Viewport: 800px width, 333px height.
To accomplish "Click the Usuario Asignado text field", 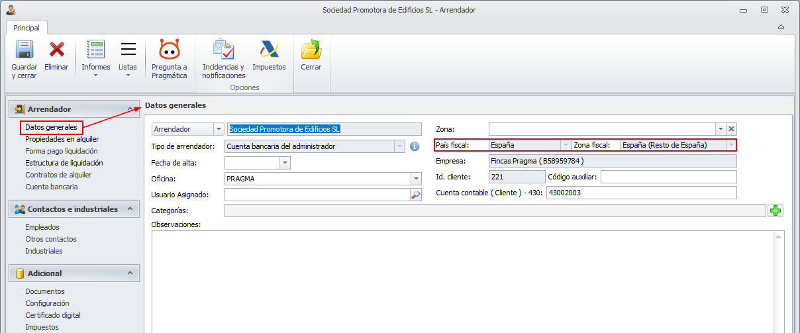I will pos(318,195).
